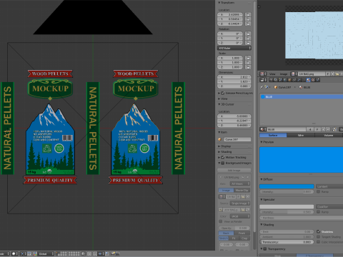Open the Global orientation dropdown

click(x=46, y=253)
